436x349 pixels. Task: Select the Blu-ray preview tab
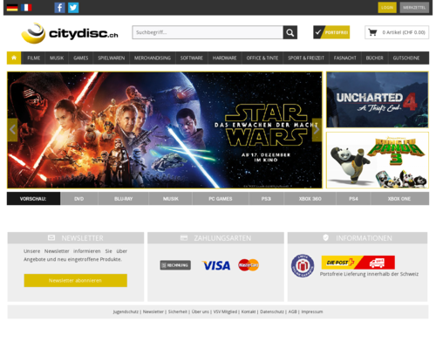[123, 199]
